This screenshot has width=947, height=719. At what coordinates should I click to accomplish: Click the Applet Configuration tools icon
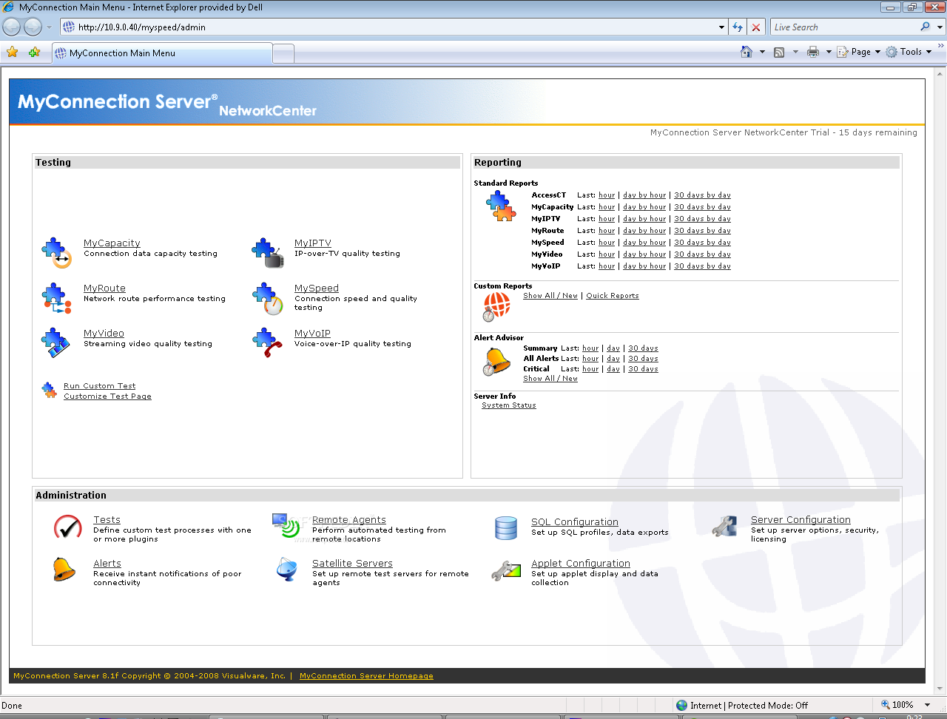pos(506,570)
